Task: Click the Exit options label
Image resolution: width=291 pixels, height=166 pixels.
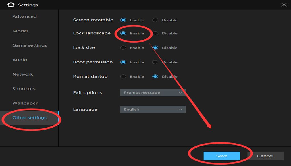Action: 88,92
